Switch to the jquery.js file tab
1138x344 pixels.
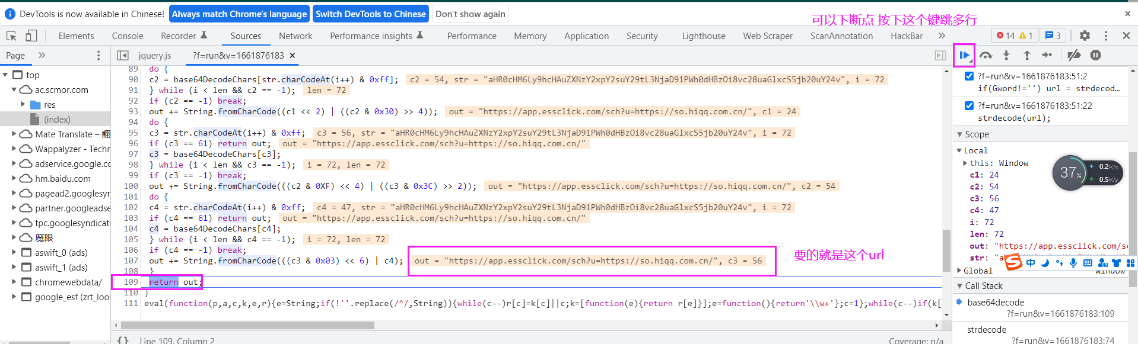click(x=155, y=55)
